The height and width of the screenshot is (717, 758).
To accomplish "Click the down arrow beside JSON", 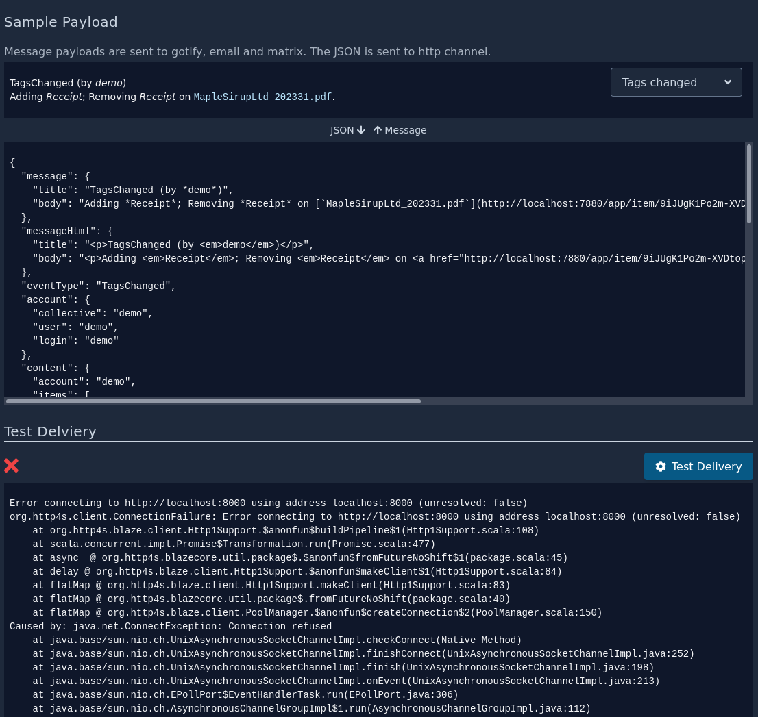I will [361, 130].
